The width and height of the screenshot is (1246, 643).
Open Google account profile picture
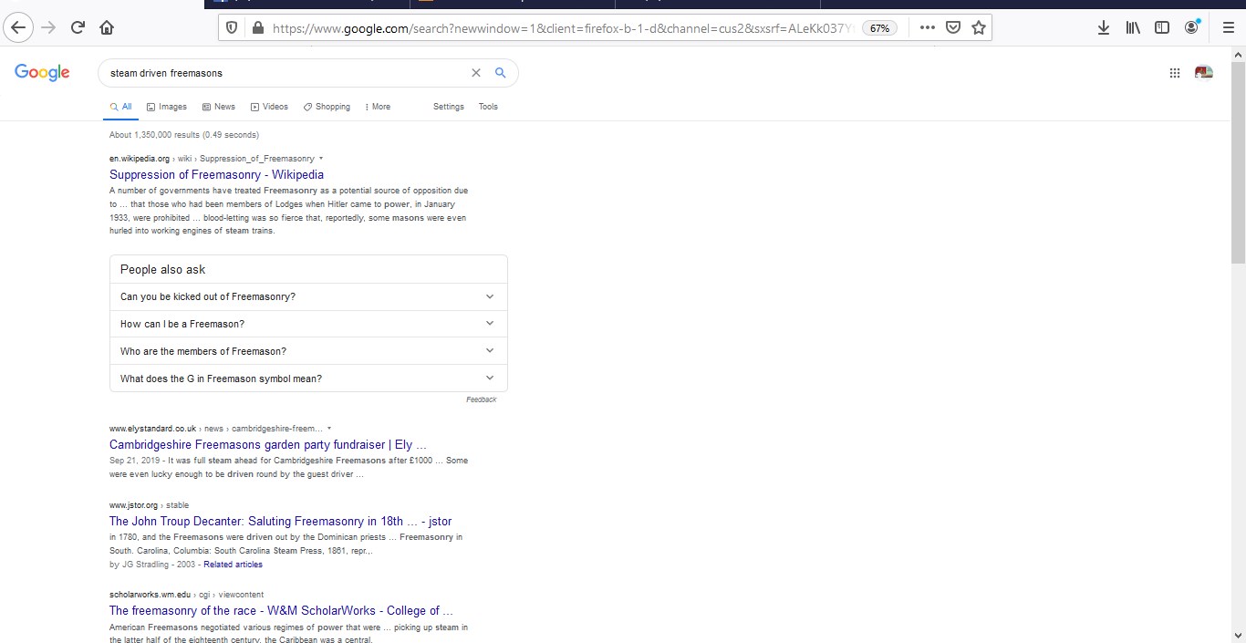(x=1204, y=72)
